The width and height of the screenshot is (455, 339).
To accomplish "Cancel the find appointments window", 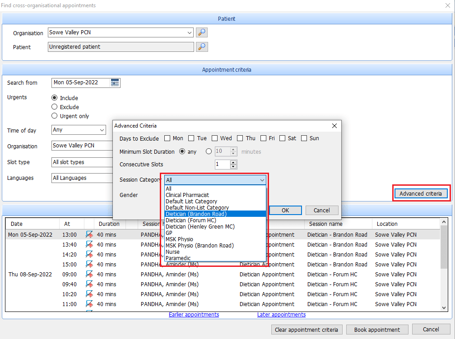I will click(431, 330).
